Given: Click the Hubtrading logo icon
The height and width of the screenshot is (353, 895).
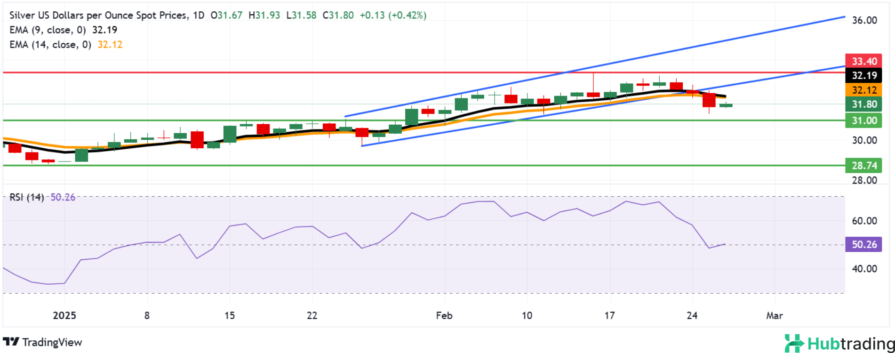Looking at the screenshot, I should [794, 343].
